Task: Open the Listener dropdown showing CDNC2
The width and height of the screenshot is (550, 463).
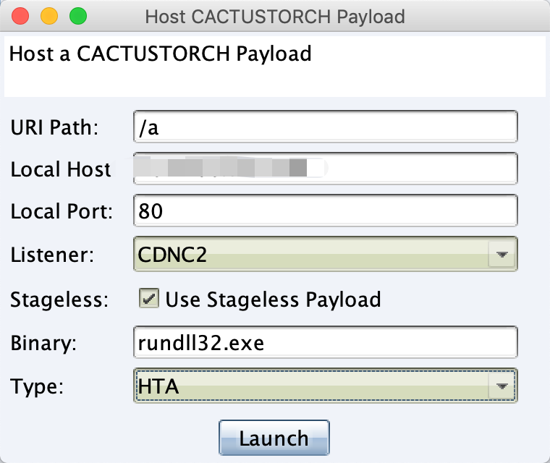Action: coord(325,254)
